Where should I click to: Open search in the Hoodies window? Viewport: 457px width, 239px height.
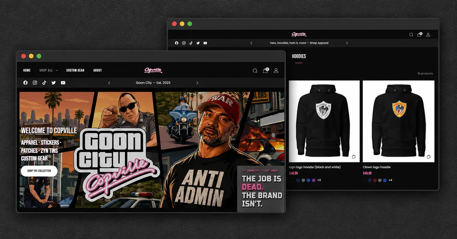click(x=411, y=35)
